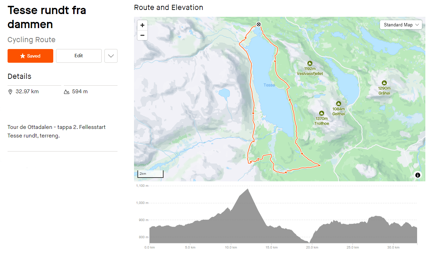
Task: Click the Geithøi peak marker
Action: coord(338,104)
